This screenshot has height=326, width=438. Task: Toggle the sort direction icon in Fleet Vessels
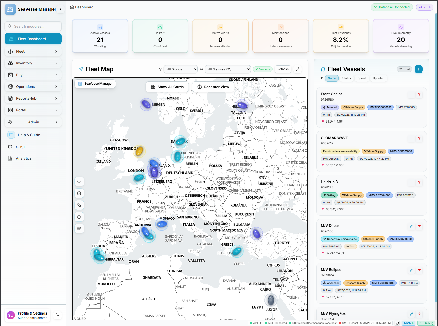pyautogui.click(x=322, y=78)
